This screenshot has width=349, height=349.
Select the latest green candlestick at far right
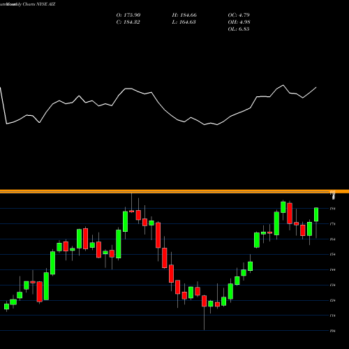point(316,214)
